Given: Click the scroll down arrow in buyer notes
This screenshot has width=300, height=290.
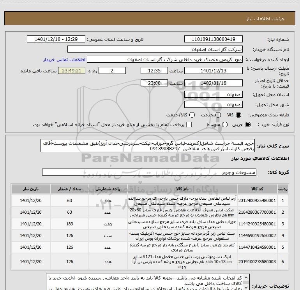Looking at the screenshot, I should click(x=246, y=288).
